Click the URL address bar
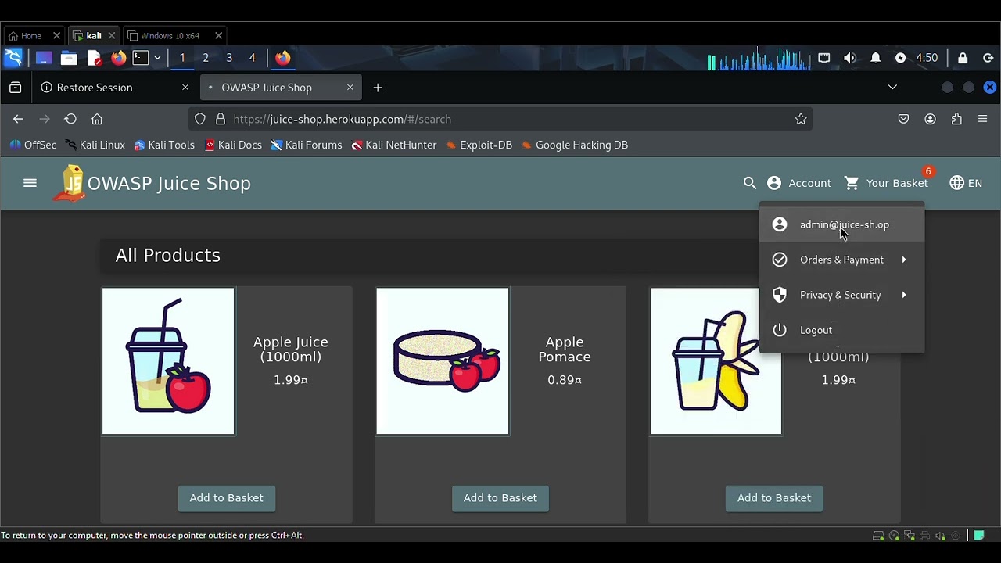The width and height of the screenshot is (1001, 563). pos(500,119)
